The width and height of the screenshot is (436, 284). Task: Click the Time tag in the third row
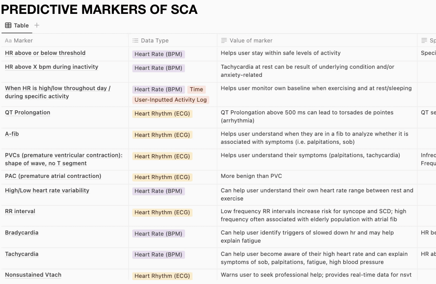tap(196, 89)
